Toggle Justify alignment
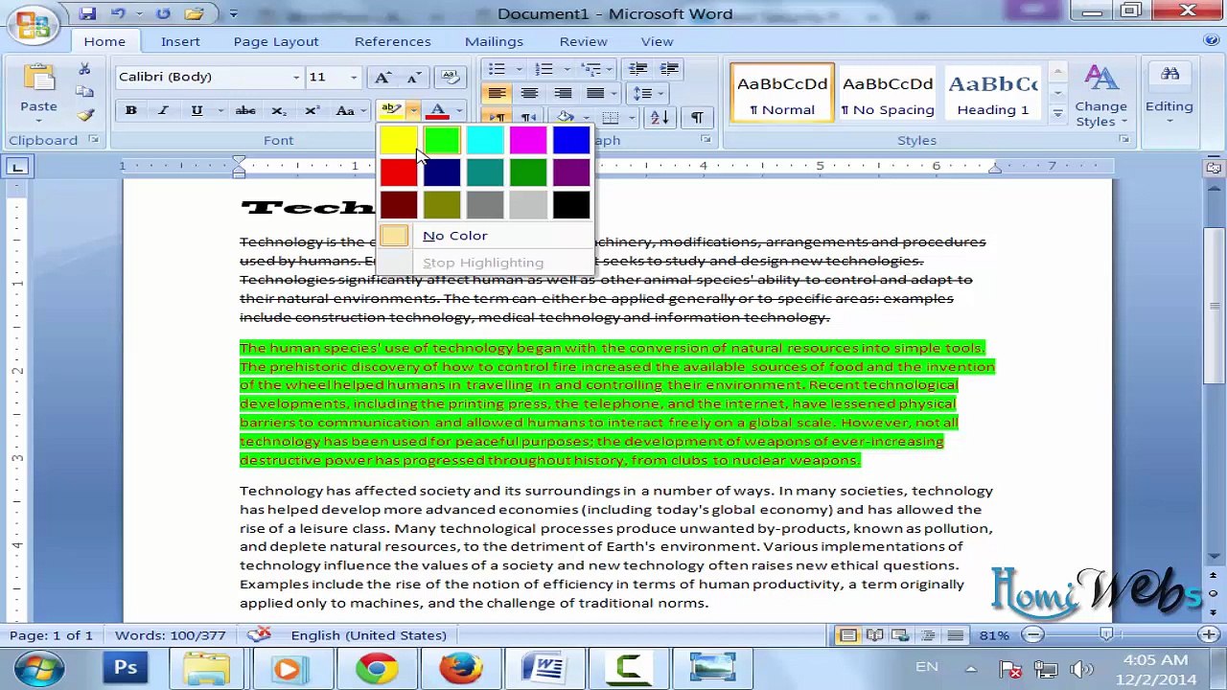Screen dimensions: 1227x690 595,93
